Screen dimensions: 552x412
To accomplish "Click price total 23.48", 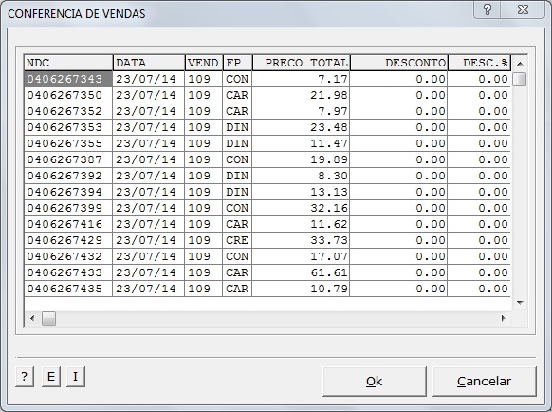I will point(301,127).
